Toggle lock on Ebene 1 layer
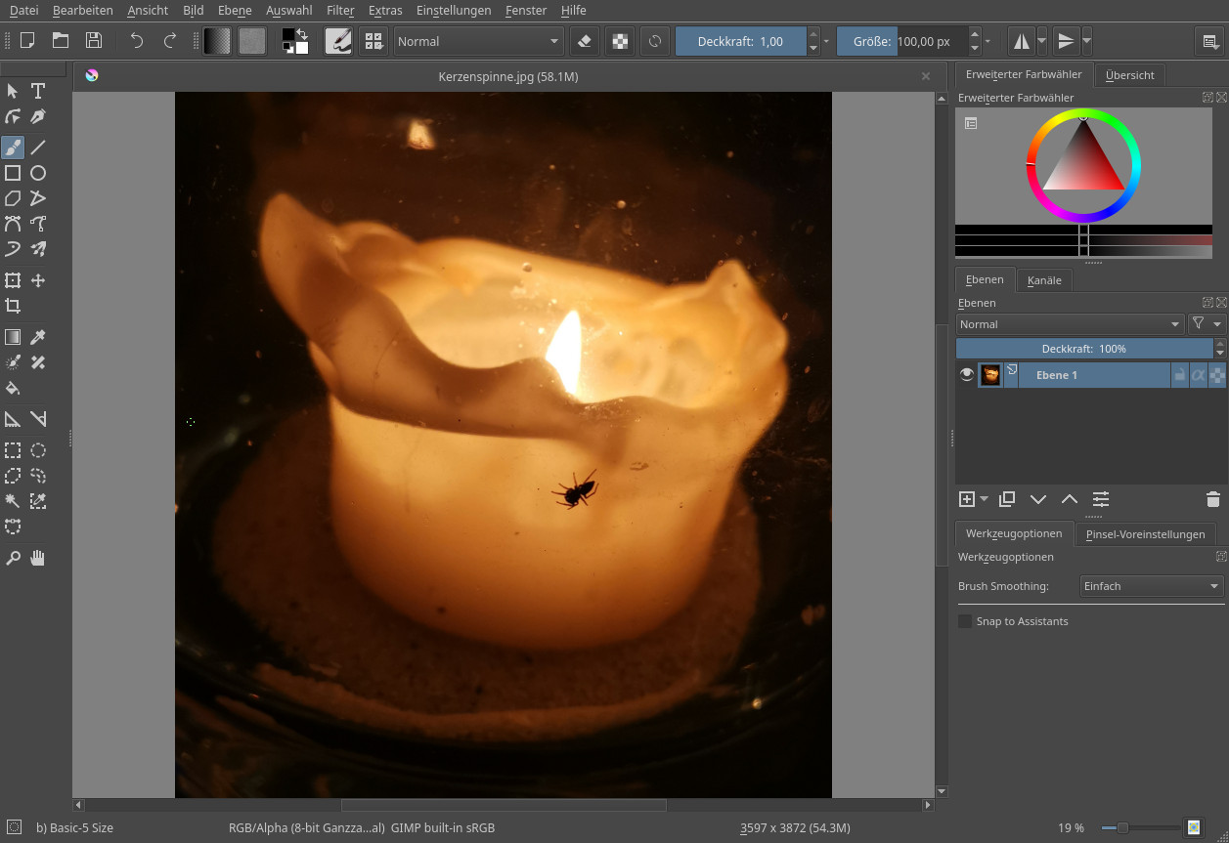Viewport: 1229px width, 843px height. [x=1179, y=375]
